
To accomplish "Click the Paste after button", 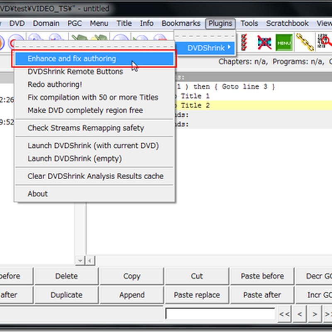I will [262, 295].
